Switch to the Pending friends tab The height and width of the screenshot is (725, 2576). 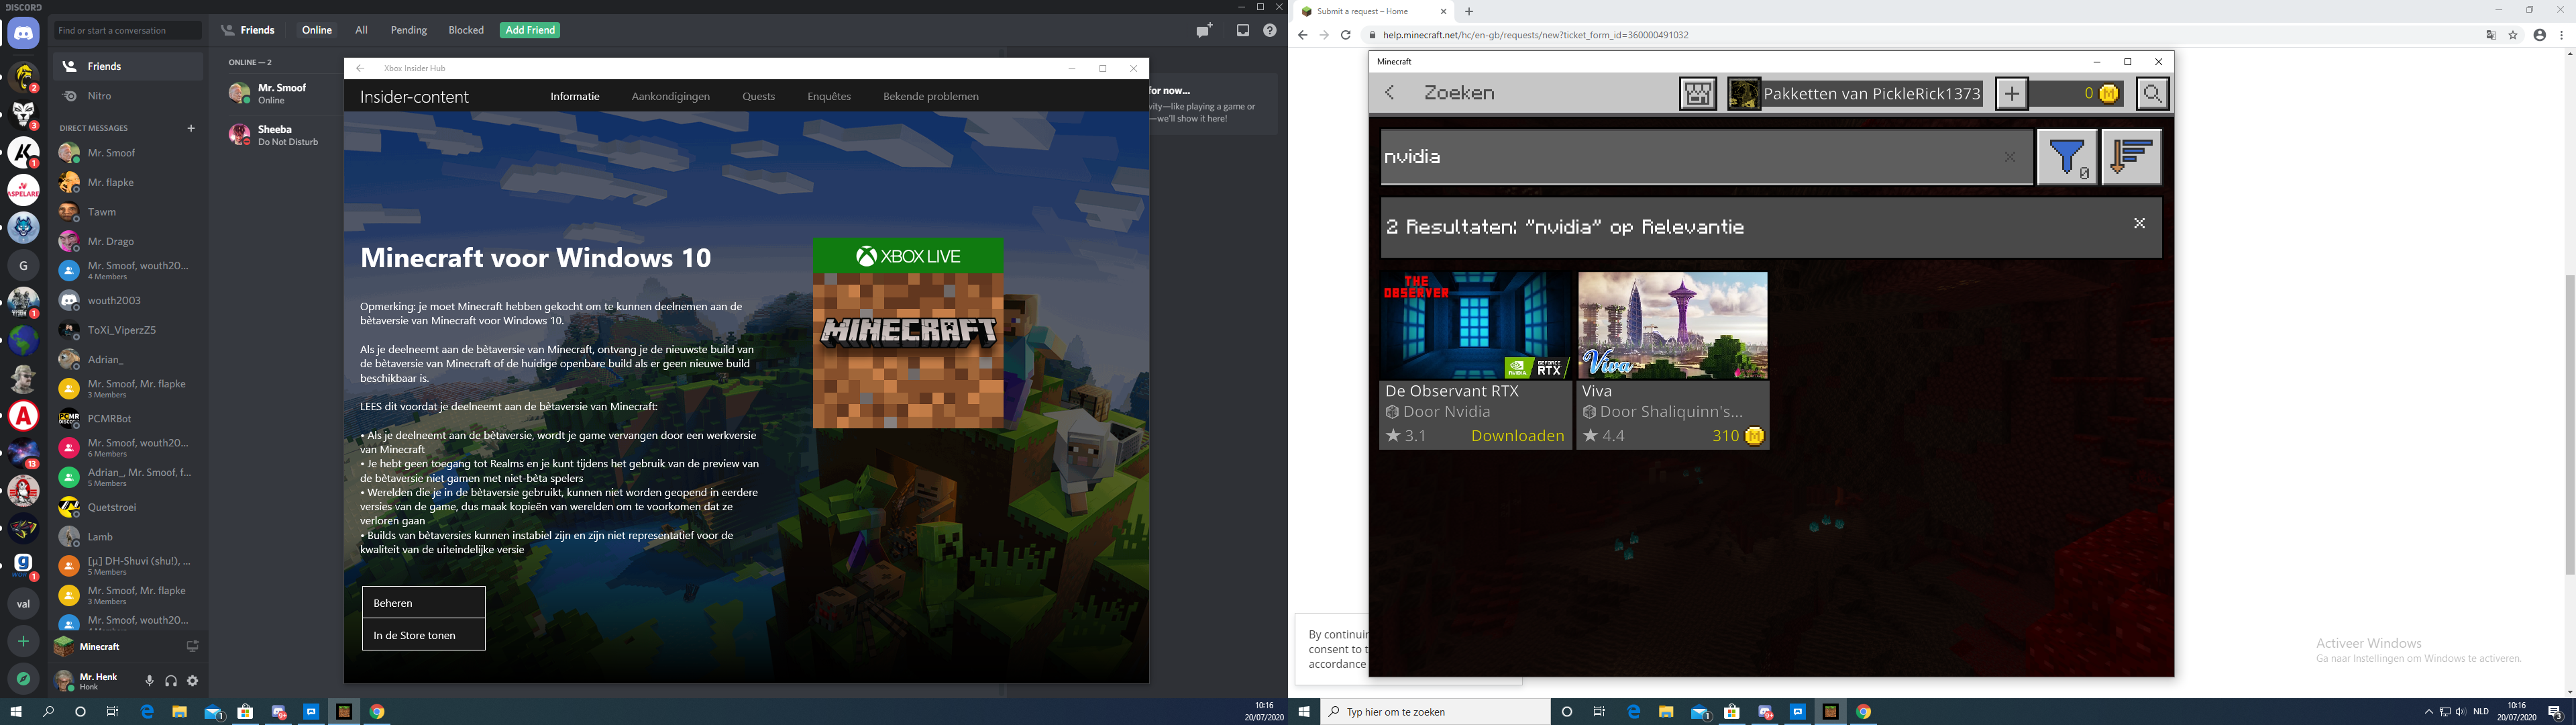(408, 30)
